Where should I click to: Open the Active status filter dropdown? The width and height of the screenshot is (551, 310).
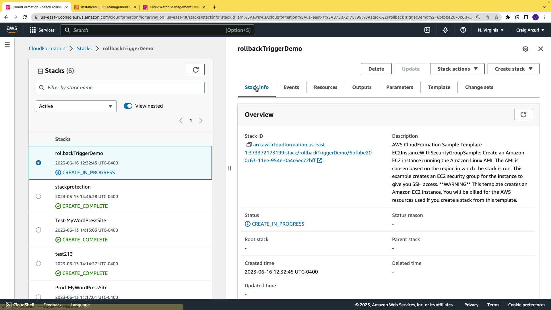76,106
